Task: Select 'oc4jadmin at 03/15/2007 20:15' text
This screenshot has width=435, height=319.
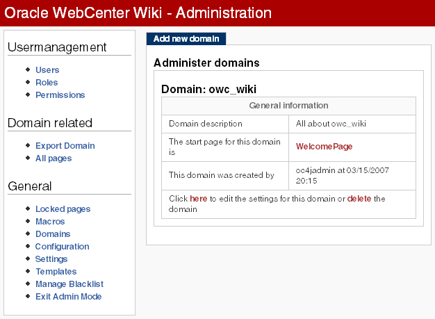Action: click(x=343, y=175)
